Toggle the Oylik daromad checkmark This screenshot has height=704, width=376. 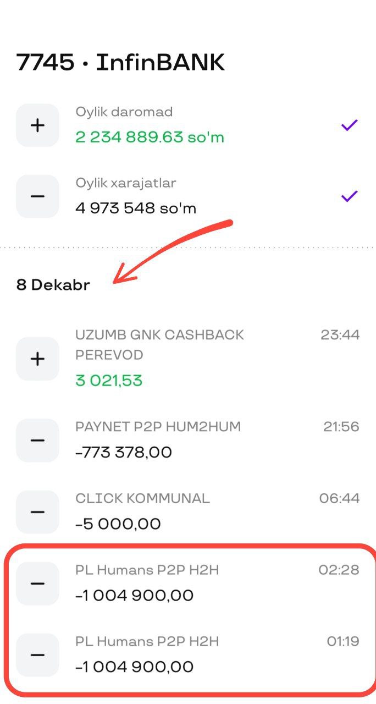click(349, 125)
